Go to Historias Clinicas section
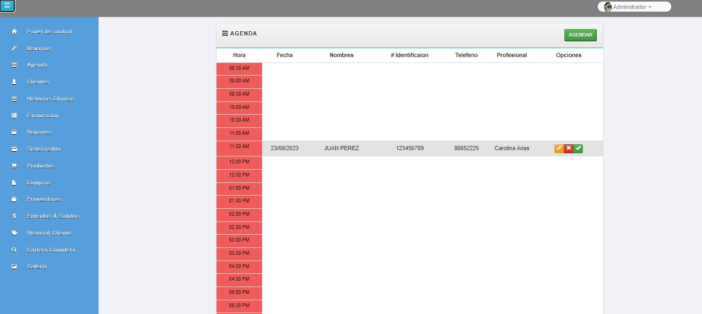 coord(51,99)
